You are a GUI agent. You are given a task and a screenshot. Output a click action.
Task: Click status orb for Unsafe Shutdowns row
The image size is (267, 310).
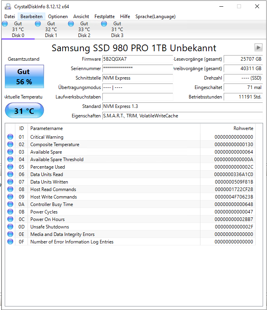pos(10,226)
